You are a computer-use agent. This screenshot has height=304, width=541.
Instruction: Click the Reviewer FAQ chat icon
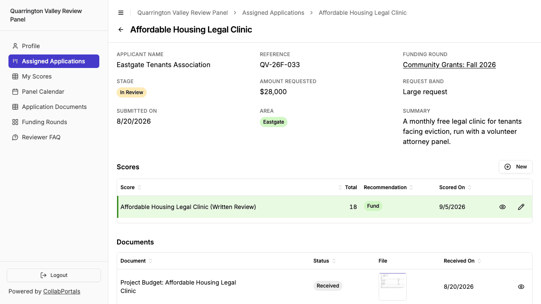point(15,137)
